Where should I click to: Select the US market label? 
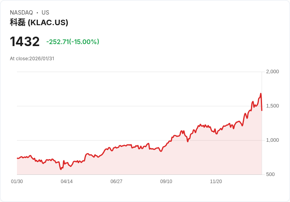coord(45,13)
